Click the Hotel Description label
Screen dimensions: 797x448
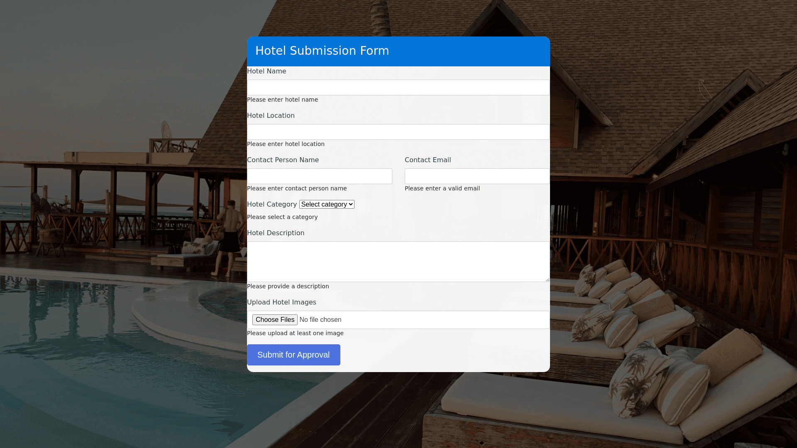(x=276, y=233)
